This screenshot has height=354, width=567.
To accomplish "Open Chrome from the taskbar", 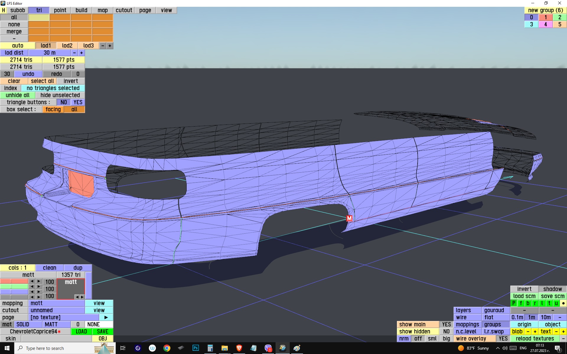I will [167, 348].
